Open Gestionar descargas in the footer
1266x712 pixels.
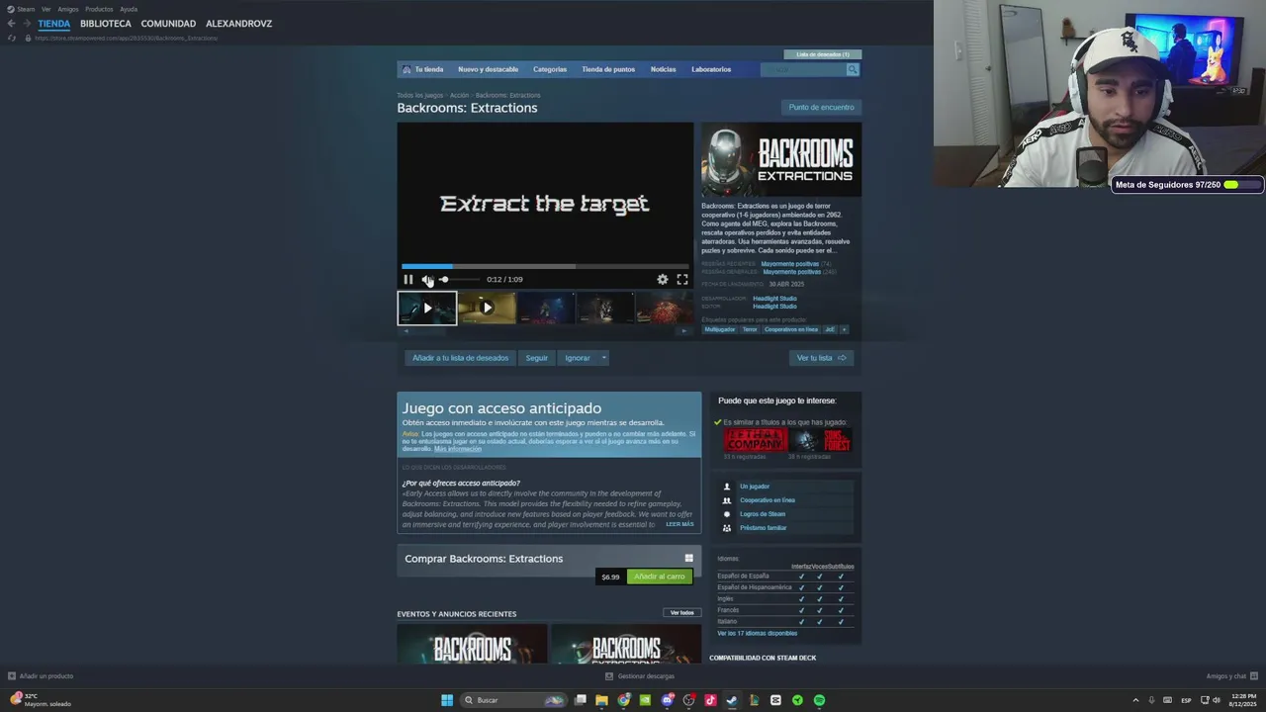[x=640, y=676]
